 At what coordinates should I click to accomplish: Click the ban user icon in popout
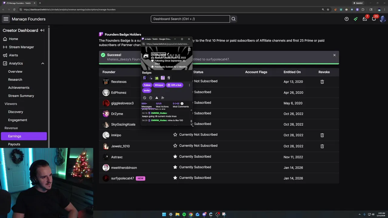[x=145, y=98]
